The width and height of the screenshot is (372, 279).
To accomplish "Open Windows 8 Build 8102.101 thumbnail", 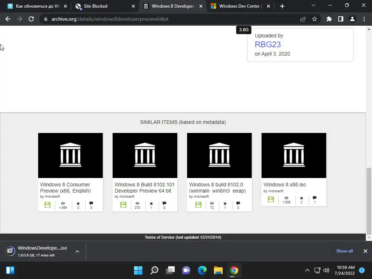I will (x=145, y=155).
